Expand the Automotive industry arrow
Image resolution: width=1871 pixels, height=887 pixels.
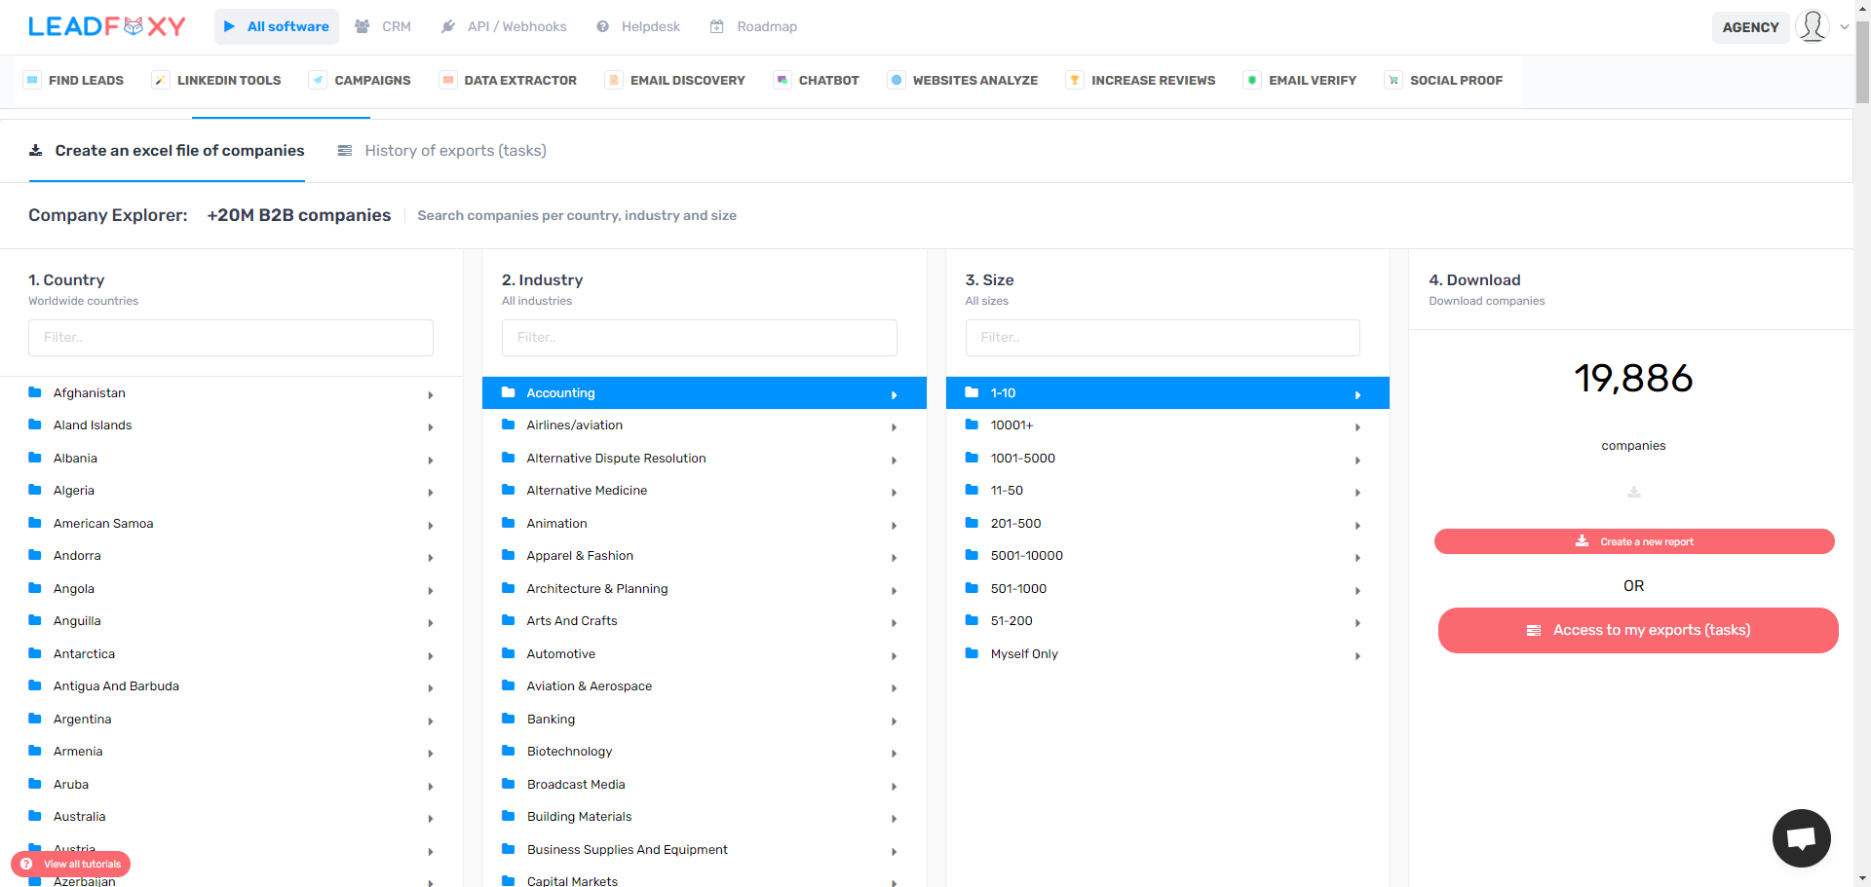pos(894,655)
